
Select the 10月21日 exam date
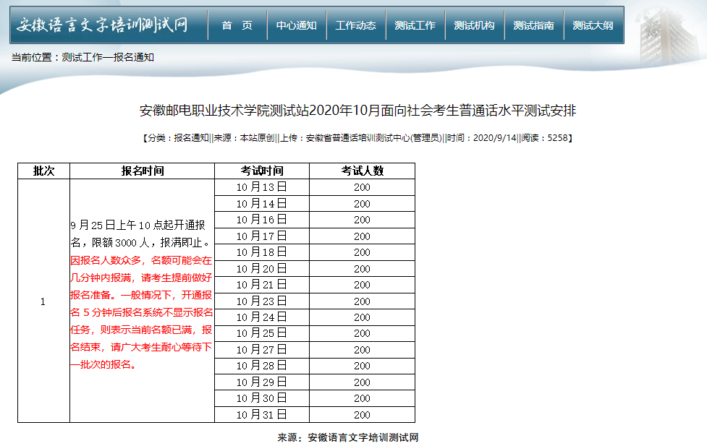click(262, 285)
